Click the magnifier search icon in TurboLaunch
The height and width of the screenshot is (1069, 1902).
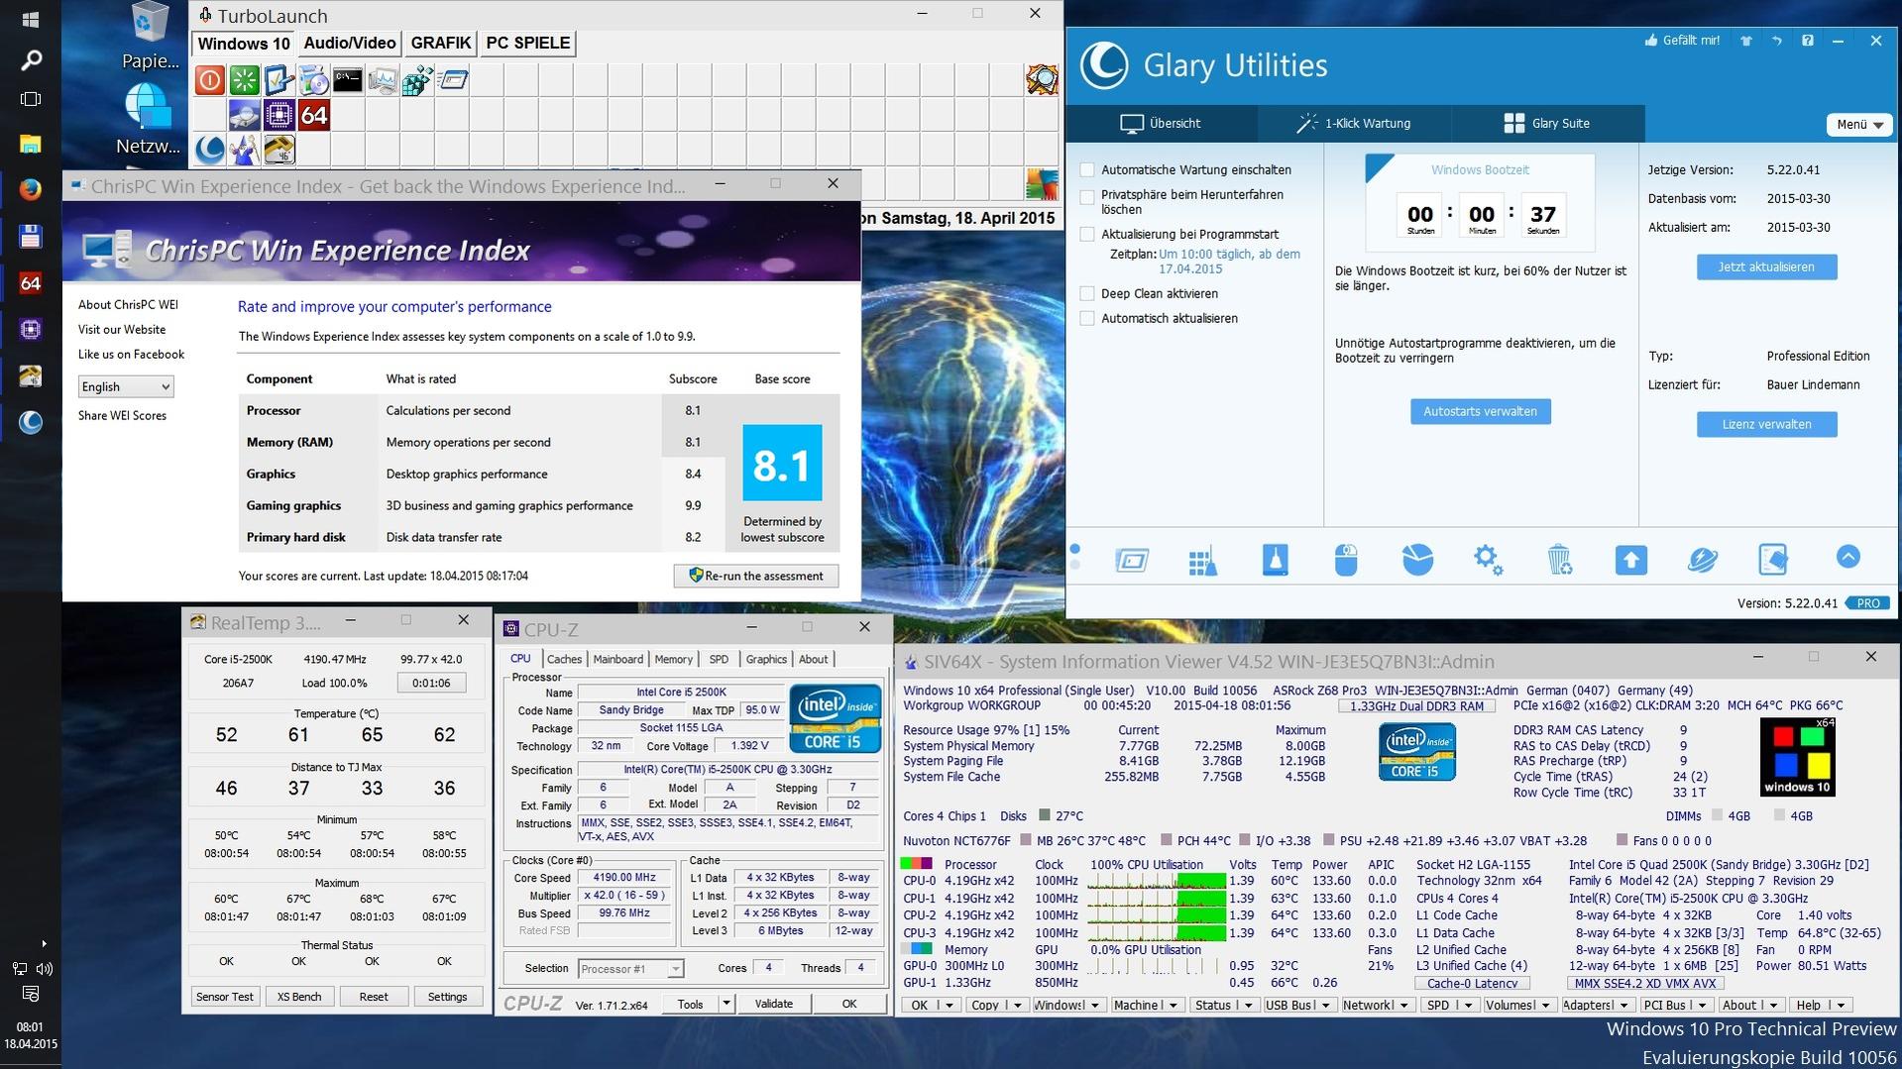[1042, 79]
